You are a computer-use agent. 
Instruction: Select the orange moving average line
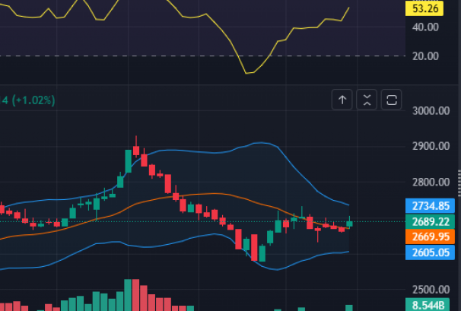(x=190, y=194)
